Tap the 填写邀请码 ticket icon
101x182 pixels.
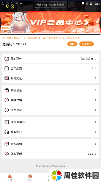tap(7, 122)
